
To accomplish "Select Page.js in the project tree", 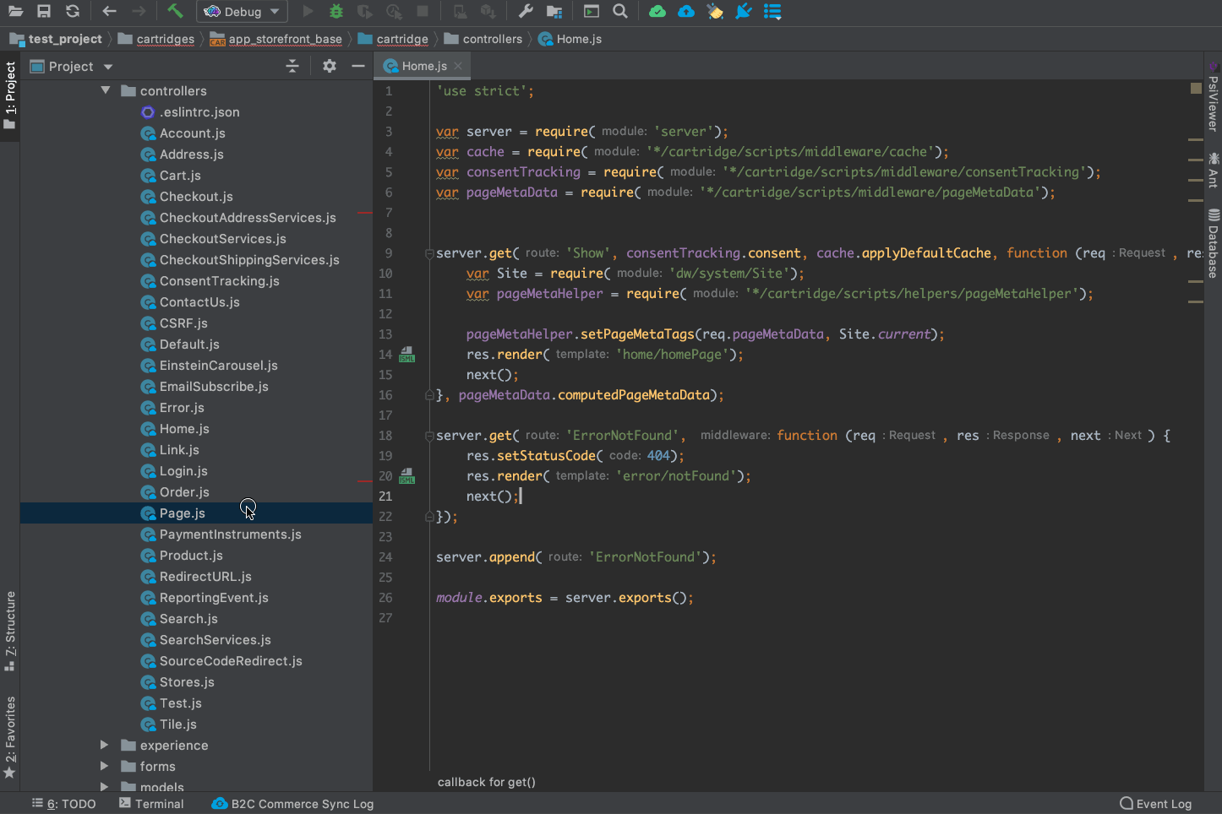I will (x=180, y=513).
